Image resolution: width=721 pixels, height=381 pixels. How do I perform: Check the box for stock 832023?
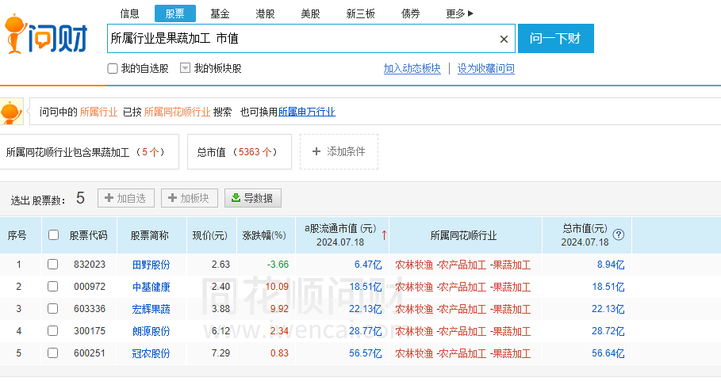(53, 264)
